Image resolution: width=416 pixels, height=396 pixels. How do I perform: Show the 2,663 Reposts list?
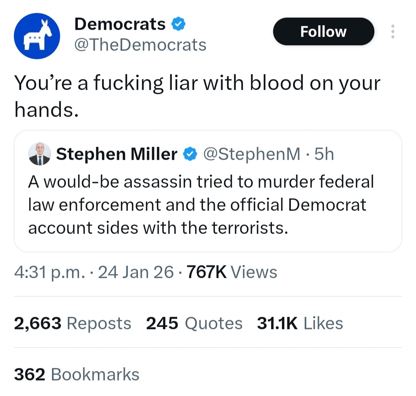point(72,323)
